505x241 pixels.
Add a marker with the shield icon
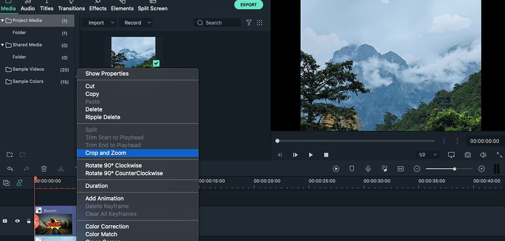pyautogui.click(x=352, y=169)
